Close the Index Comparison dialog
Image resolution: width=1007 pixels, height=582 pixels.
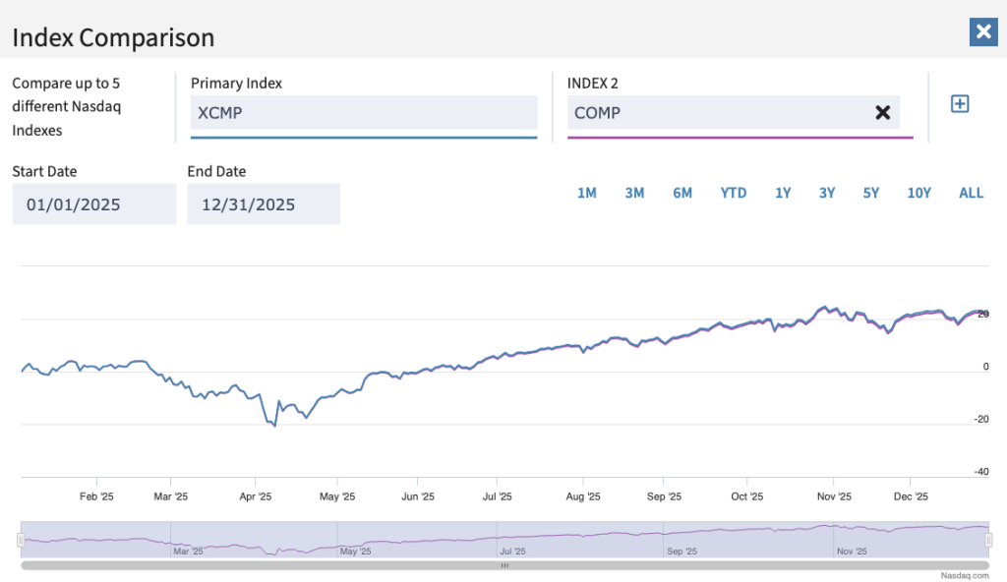[983, 31]
